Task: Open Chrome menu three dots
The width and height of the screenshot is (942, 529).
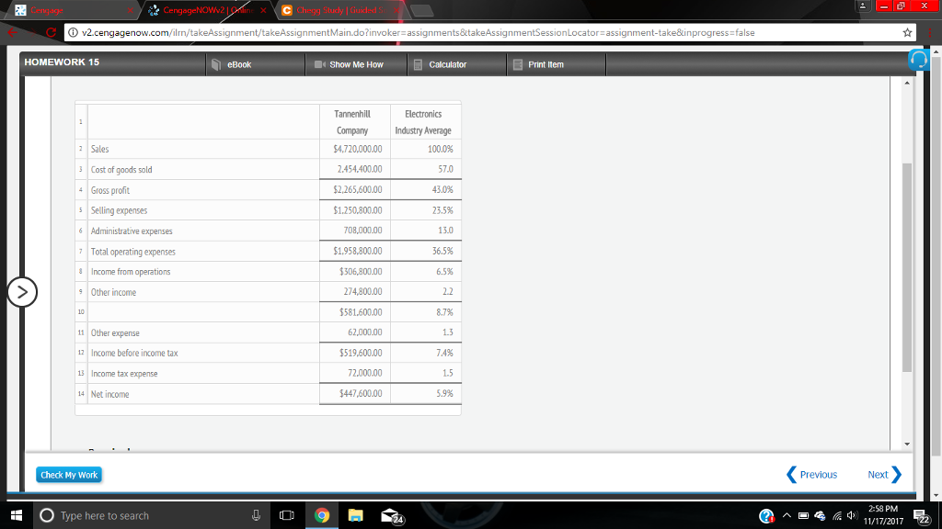Action: (929, 32)
